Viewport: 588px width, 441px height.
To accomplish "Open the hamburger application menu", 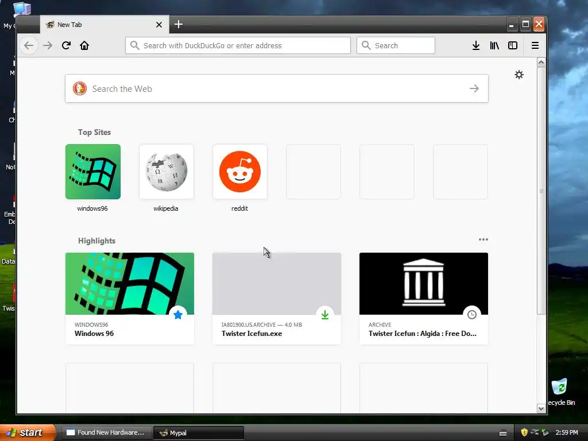I will [535, 45].
